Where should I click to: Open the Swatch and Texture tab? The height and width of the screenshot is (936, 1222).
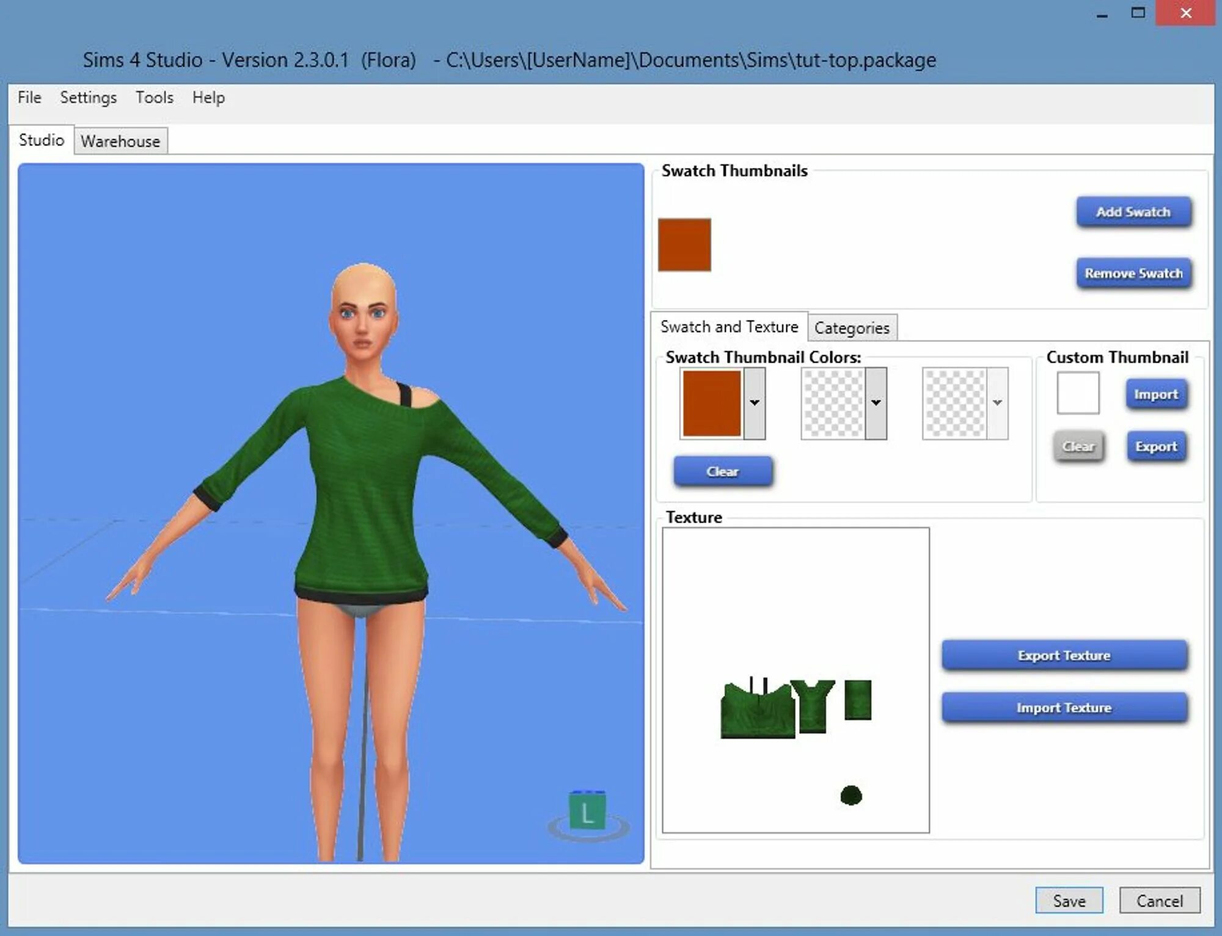[x=730, y=327]
